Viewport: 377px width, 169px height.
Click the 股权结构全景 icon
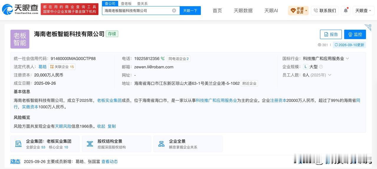pos(90,144)
